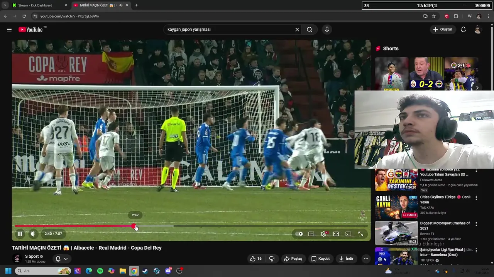
Task: Install app icon in address bar
Action: coord(425,16)
